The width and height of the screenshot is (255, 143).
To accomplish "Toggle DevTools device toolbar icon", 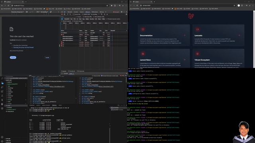I will click(x=65, y=12).
